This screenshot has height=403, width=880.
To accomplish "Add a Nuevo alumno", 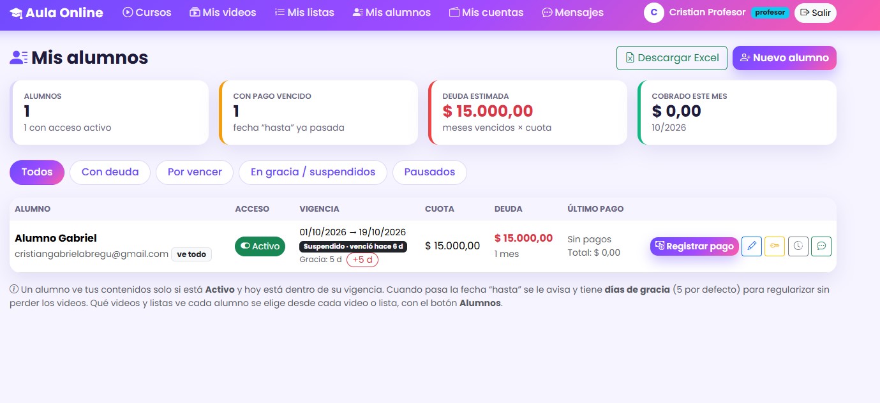I will coord(784,57).
